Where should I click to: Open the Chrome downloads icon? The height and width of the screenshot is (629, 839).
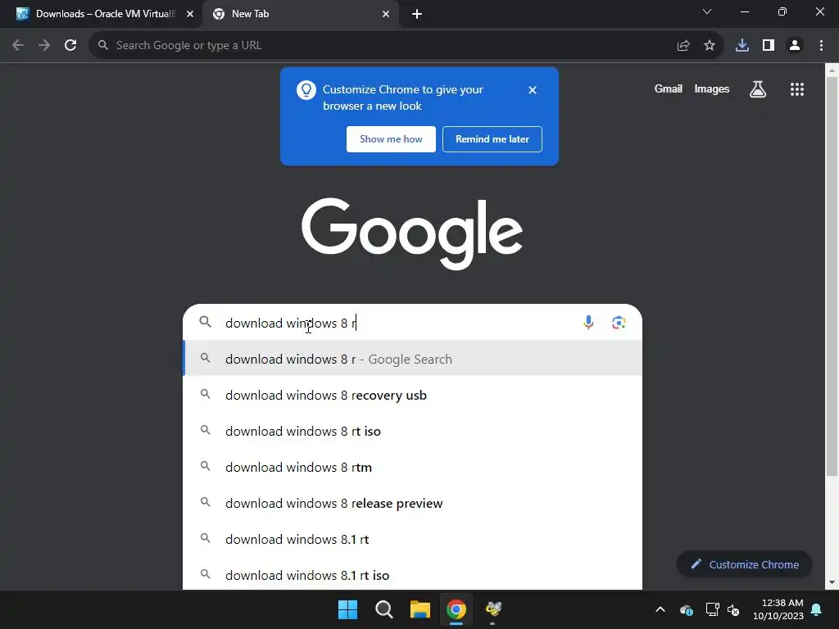coord(742,46)
